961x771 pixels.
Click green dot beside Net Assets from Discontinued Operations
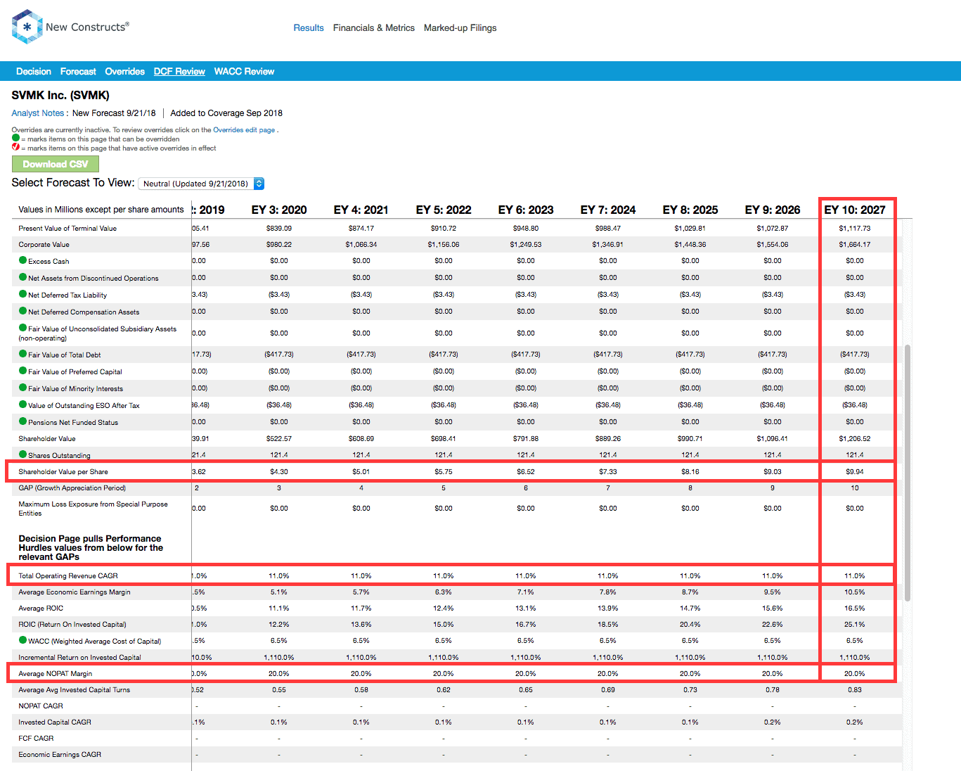[x=23, y=277]
